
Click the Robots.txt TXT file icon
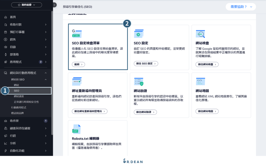[77, 129]
